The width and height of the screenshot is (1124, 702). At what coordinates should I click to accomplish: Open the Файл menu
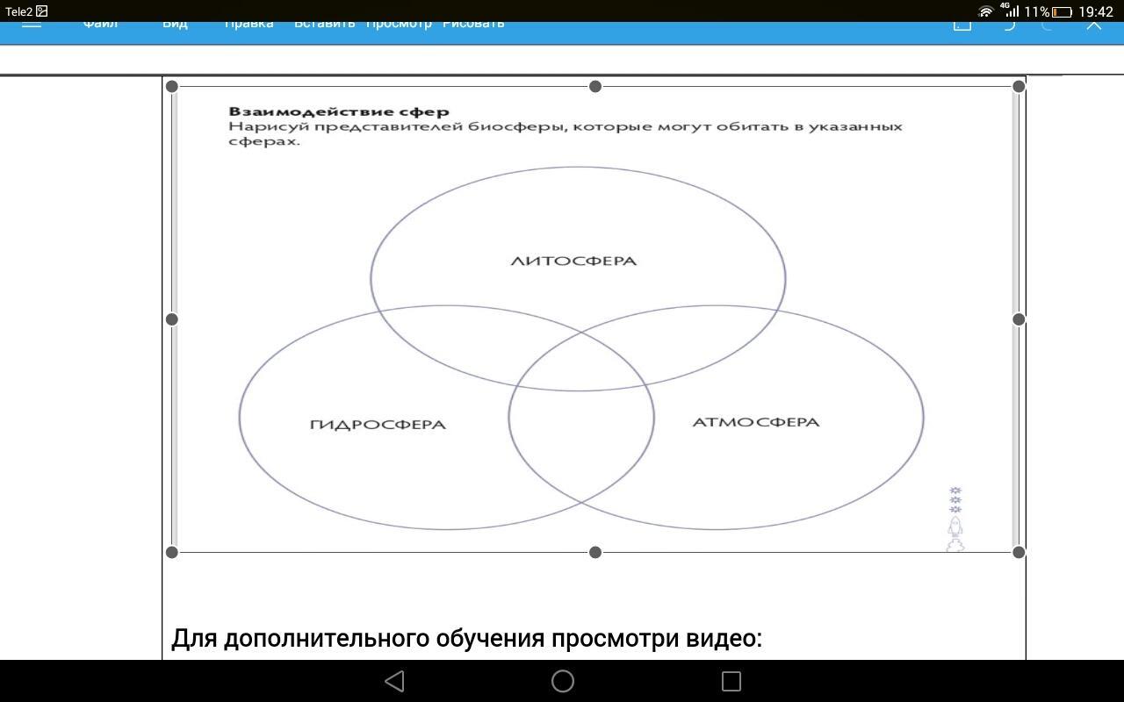(x=100, y=25)
